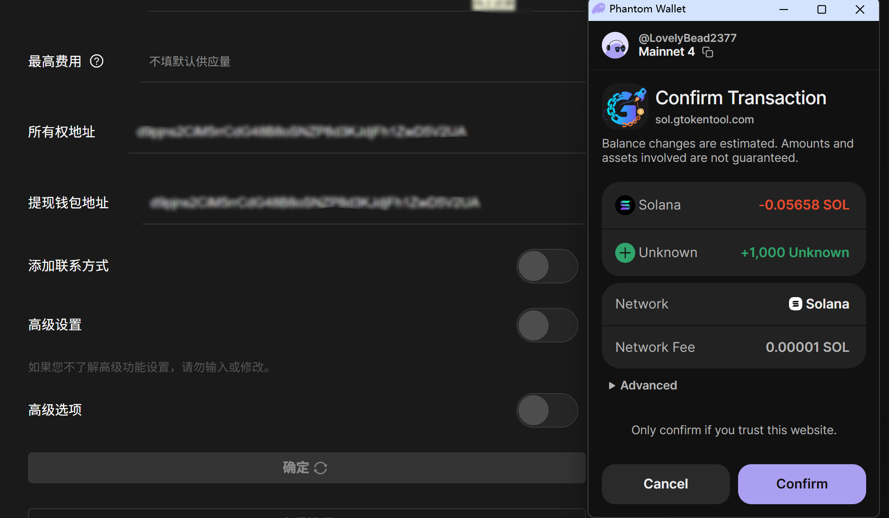Viewport: 889px width, 518px height.
Task: Maximize the Phantom Wallet window
Action: coord(821,10)
